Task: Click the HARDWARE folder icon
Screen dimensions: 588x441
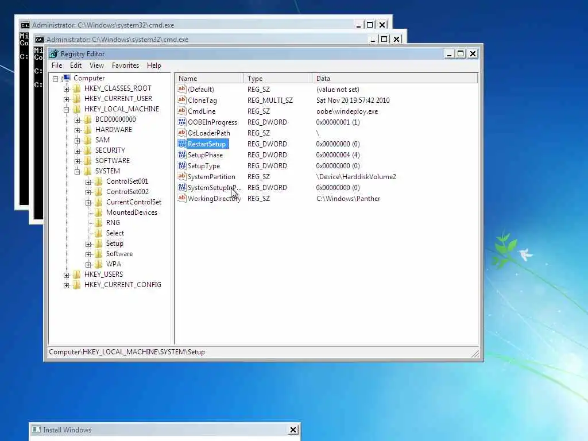Action: coord(88,130)
